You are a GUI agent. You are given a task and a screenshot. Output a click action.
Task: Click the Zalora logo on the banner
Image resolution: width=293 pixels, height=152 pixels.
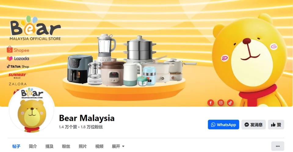pyautogui.click(x=18, y=84)
